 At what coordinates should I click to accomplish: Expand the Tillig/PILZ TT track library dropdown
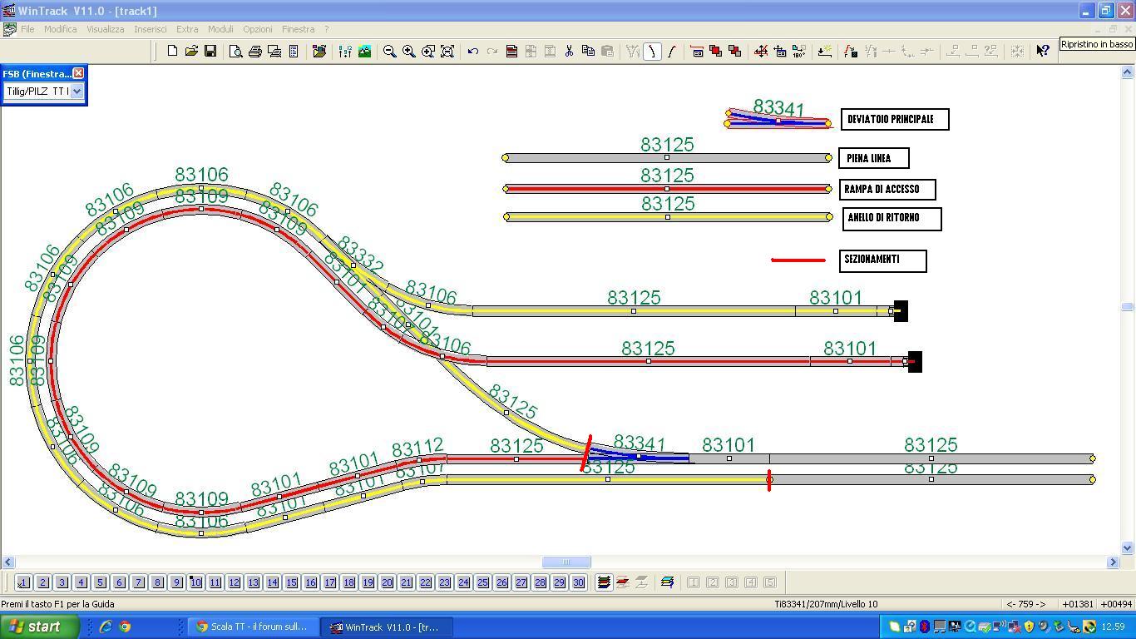coord(77,91)
